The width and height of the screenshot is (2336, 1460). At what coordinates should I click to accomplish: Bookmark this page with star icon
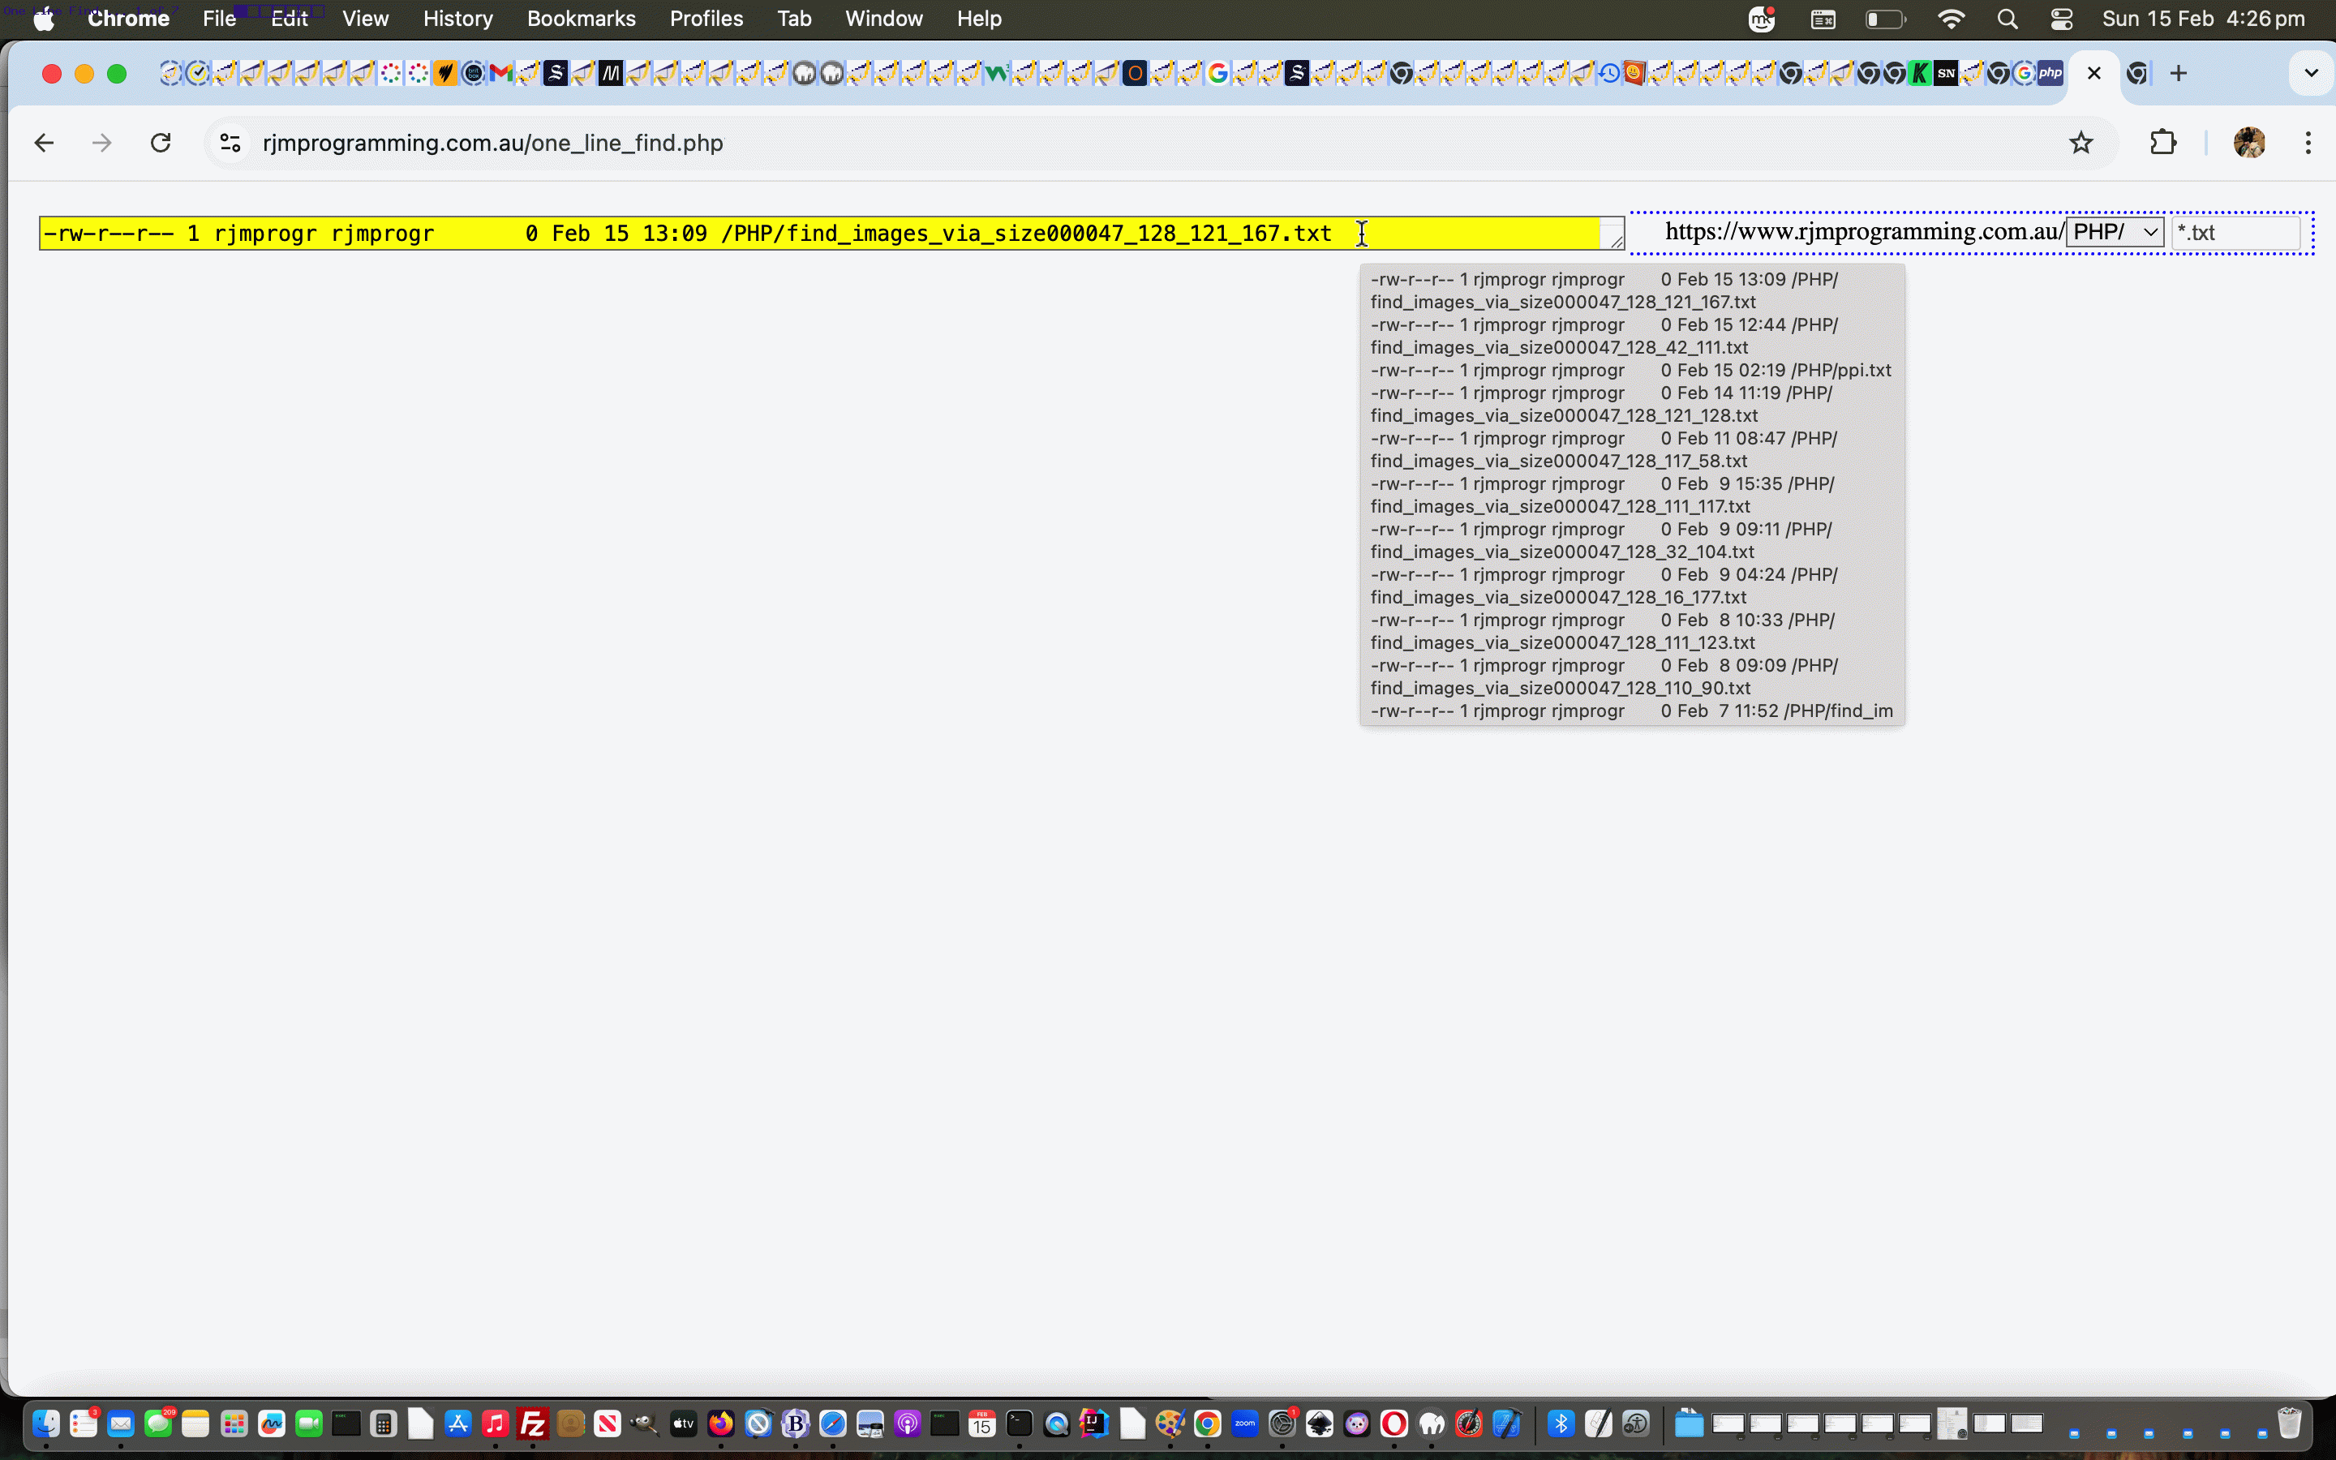coord(2080,143)
